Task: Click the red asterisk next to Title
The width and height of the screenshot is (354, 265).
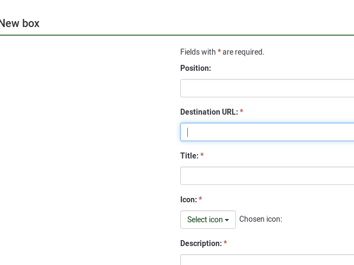Action: [x=202, y=155]
